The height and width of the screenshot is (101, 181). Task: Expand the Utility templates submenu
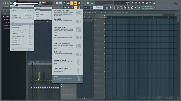[43, 16]
